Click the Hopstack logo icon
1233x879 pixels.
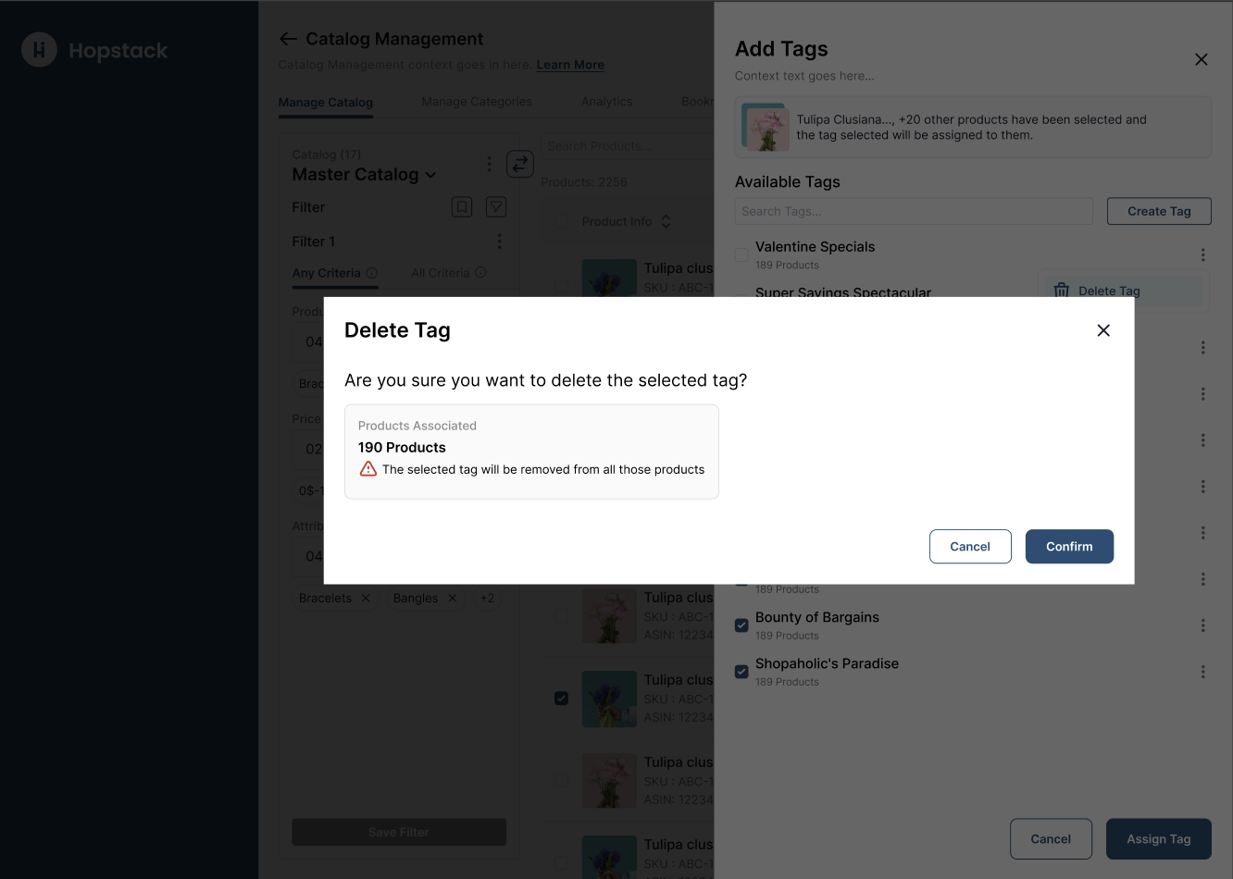39,50
